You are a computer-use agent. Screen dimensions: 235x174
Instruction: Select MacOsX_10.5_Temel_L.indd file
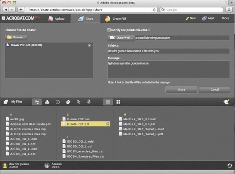pos(144,129)
